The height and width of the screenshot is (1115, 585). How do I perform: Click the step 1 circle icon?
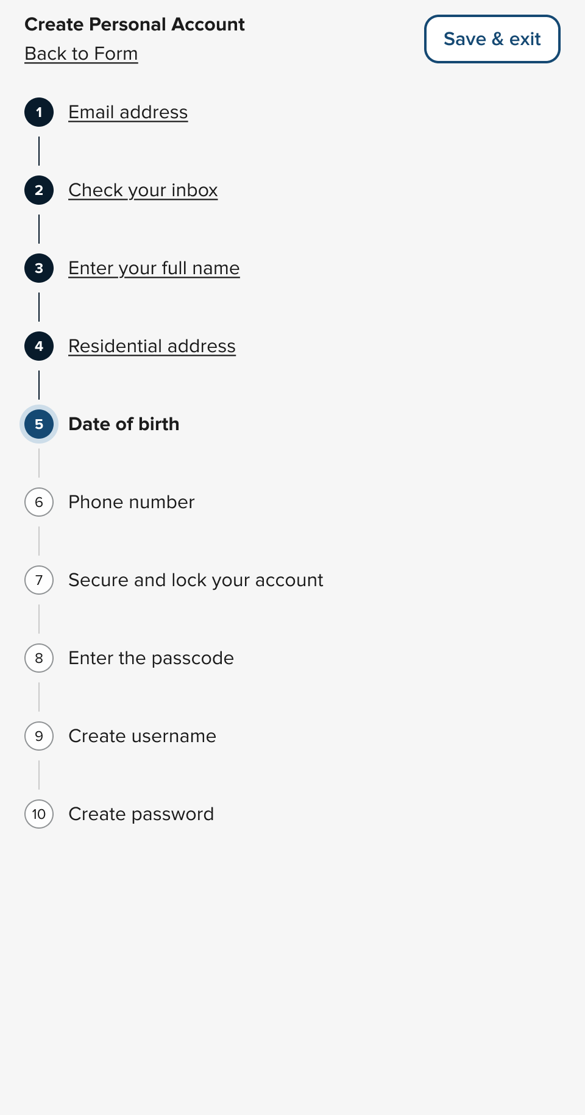pos(39,112)
